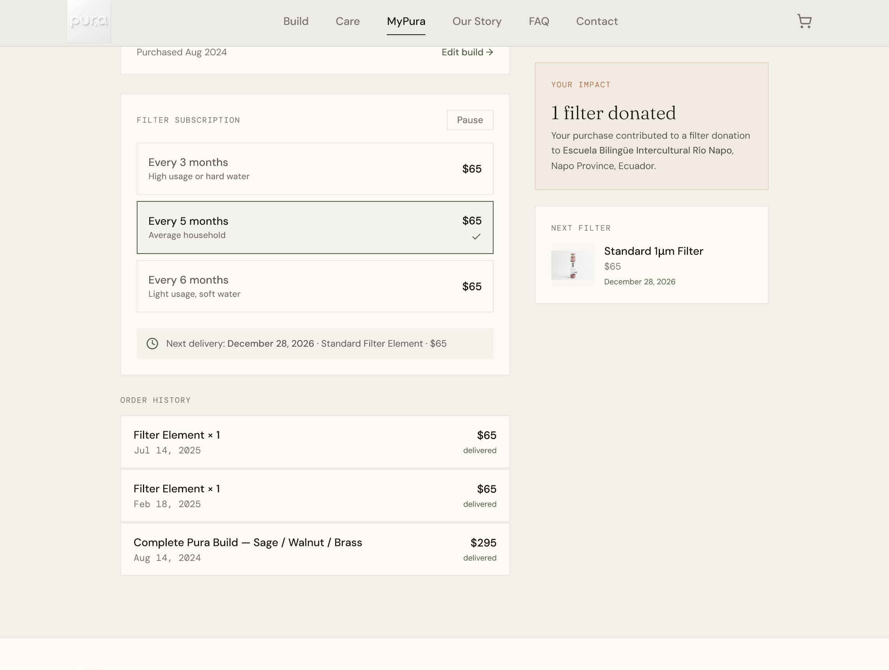
Task: Click the Light usage, soft water caption
Action: coord(194,294)
